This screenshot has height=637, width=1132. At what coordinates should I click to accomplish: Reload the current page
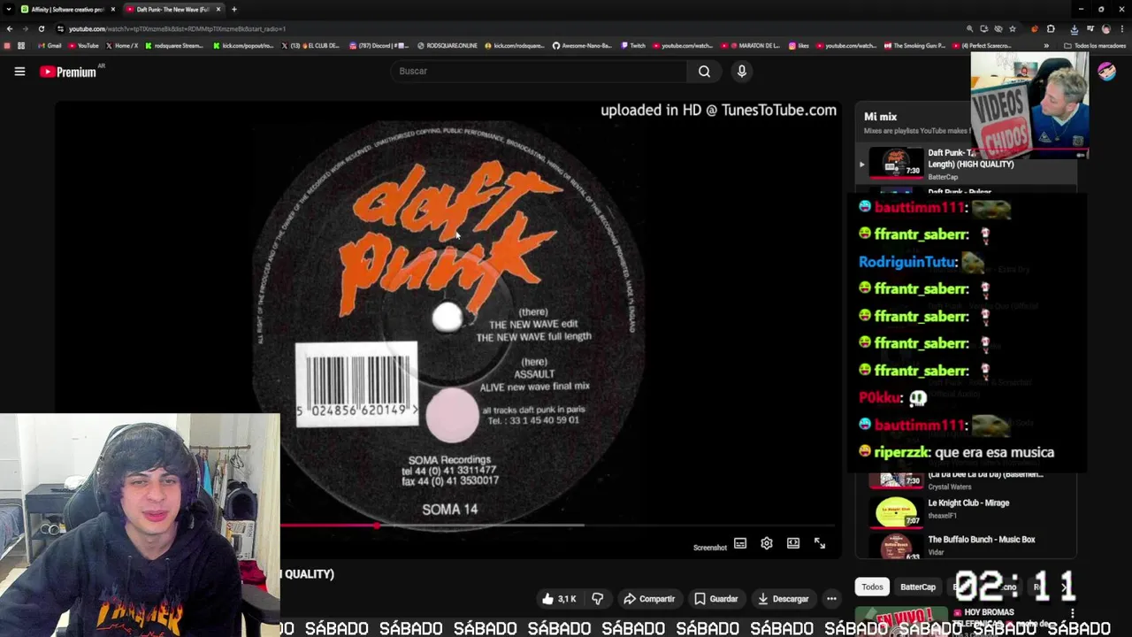pyautogui.click(x=41, y=28)
